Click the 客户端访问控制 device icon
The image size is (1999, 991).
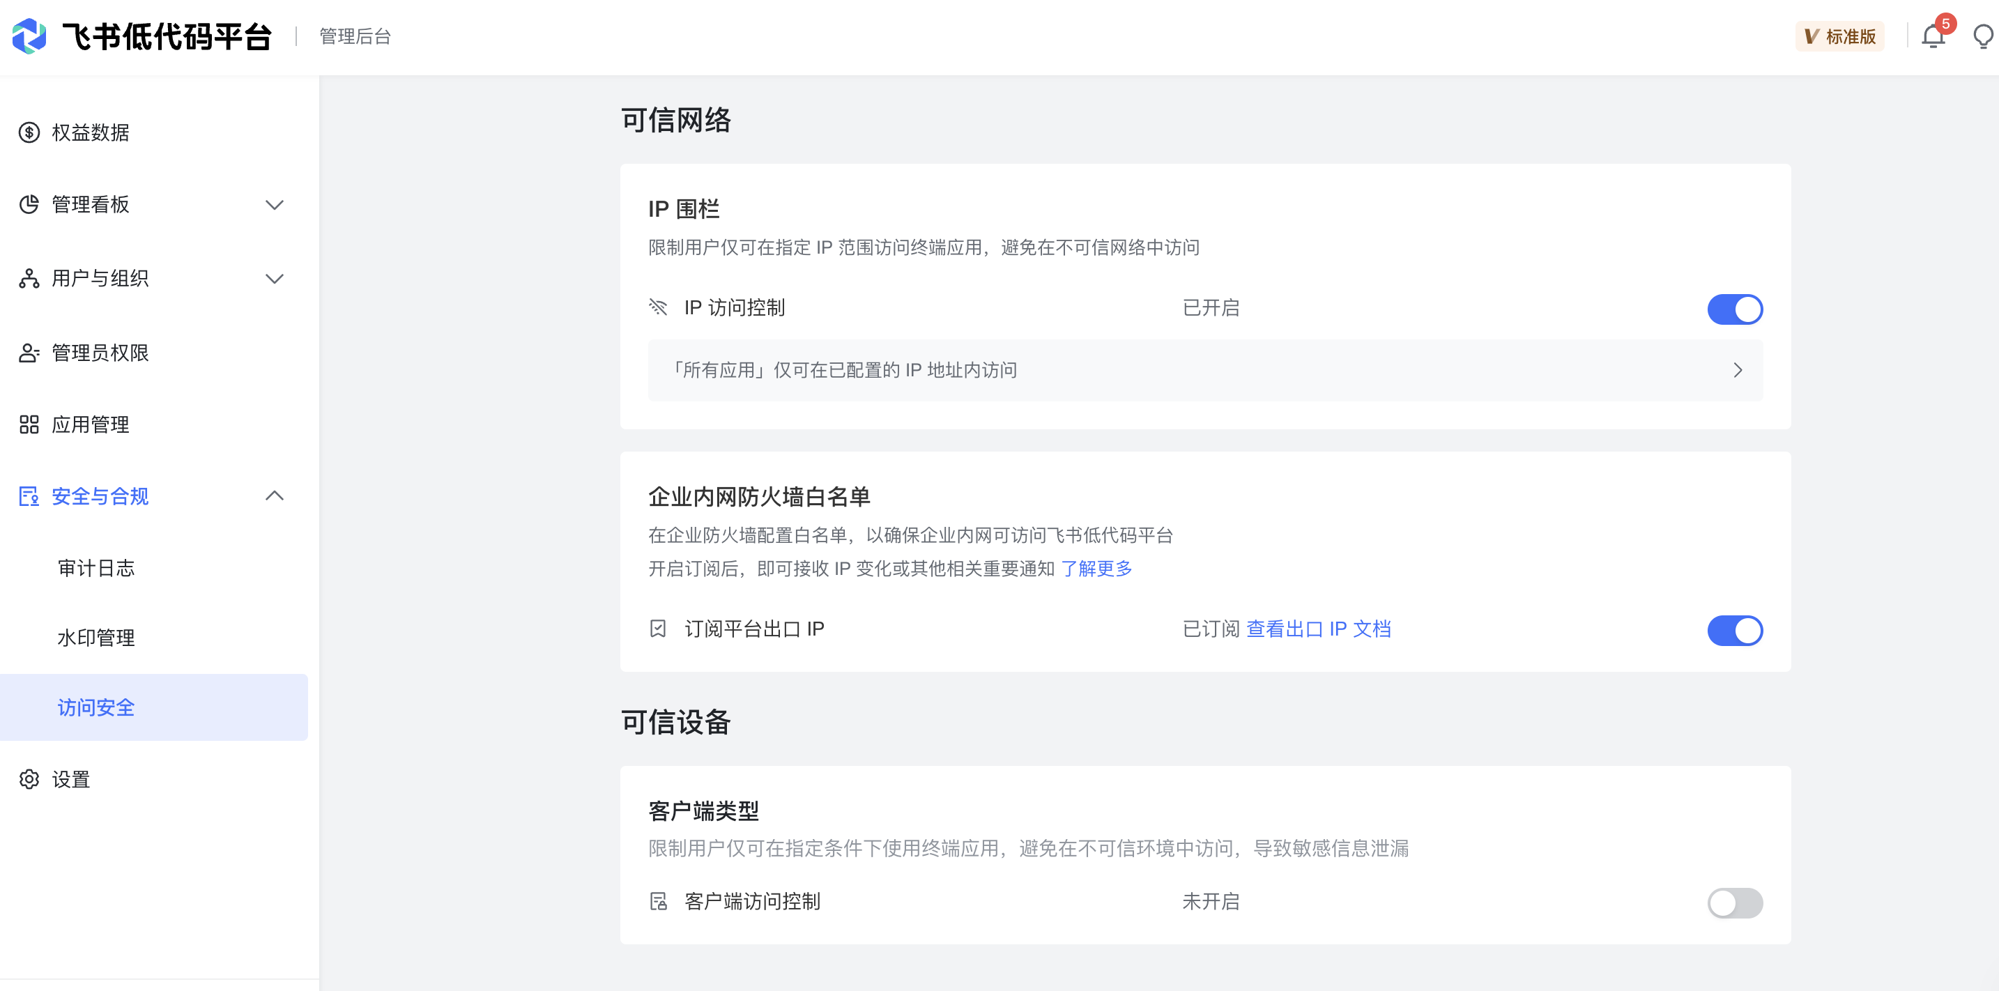[658, 900]
